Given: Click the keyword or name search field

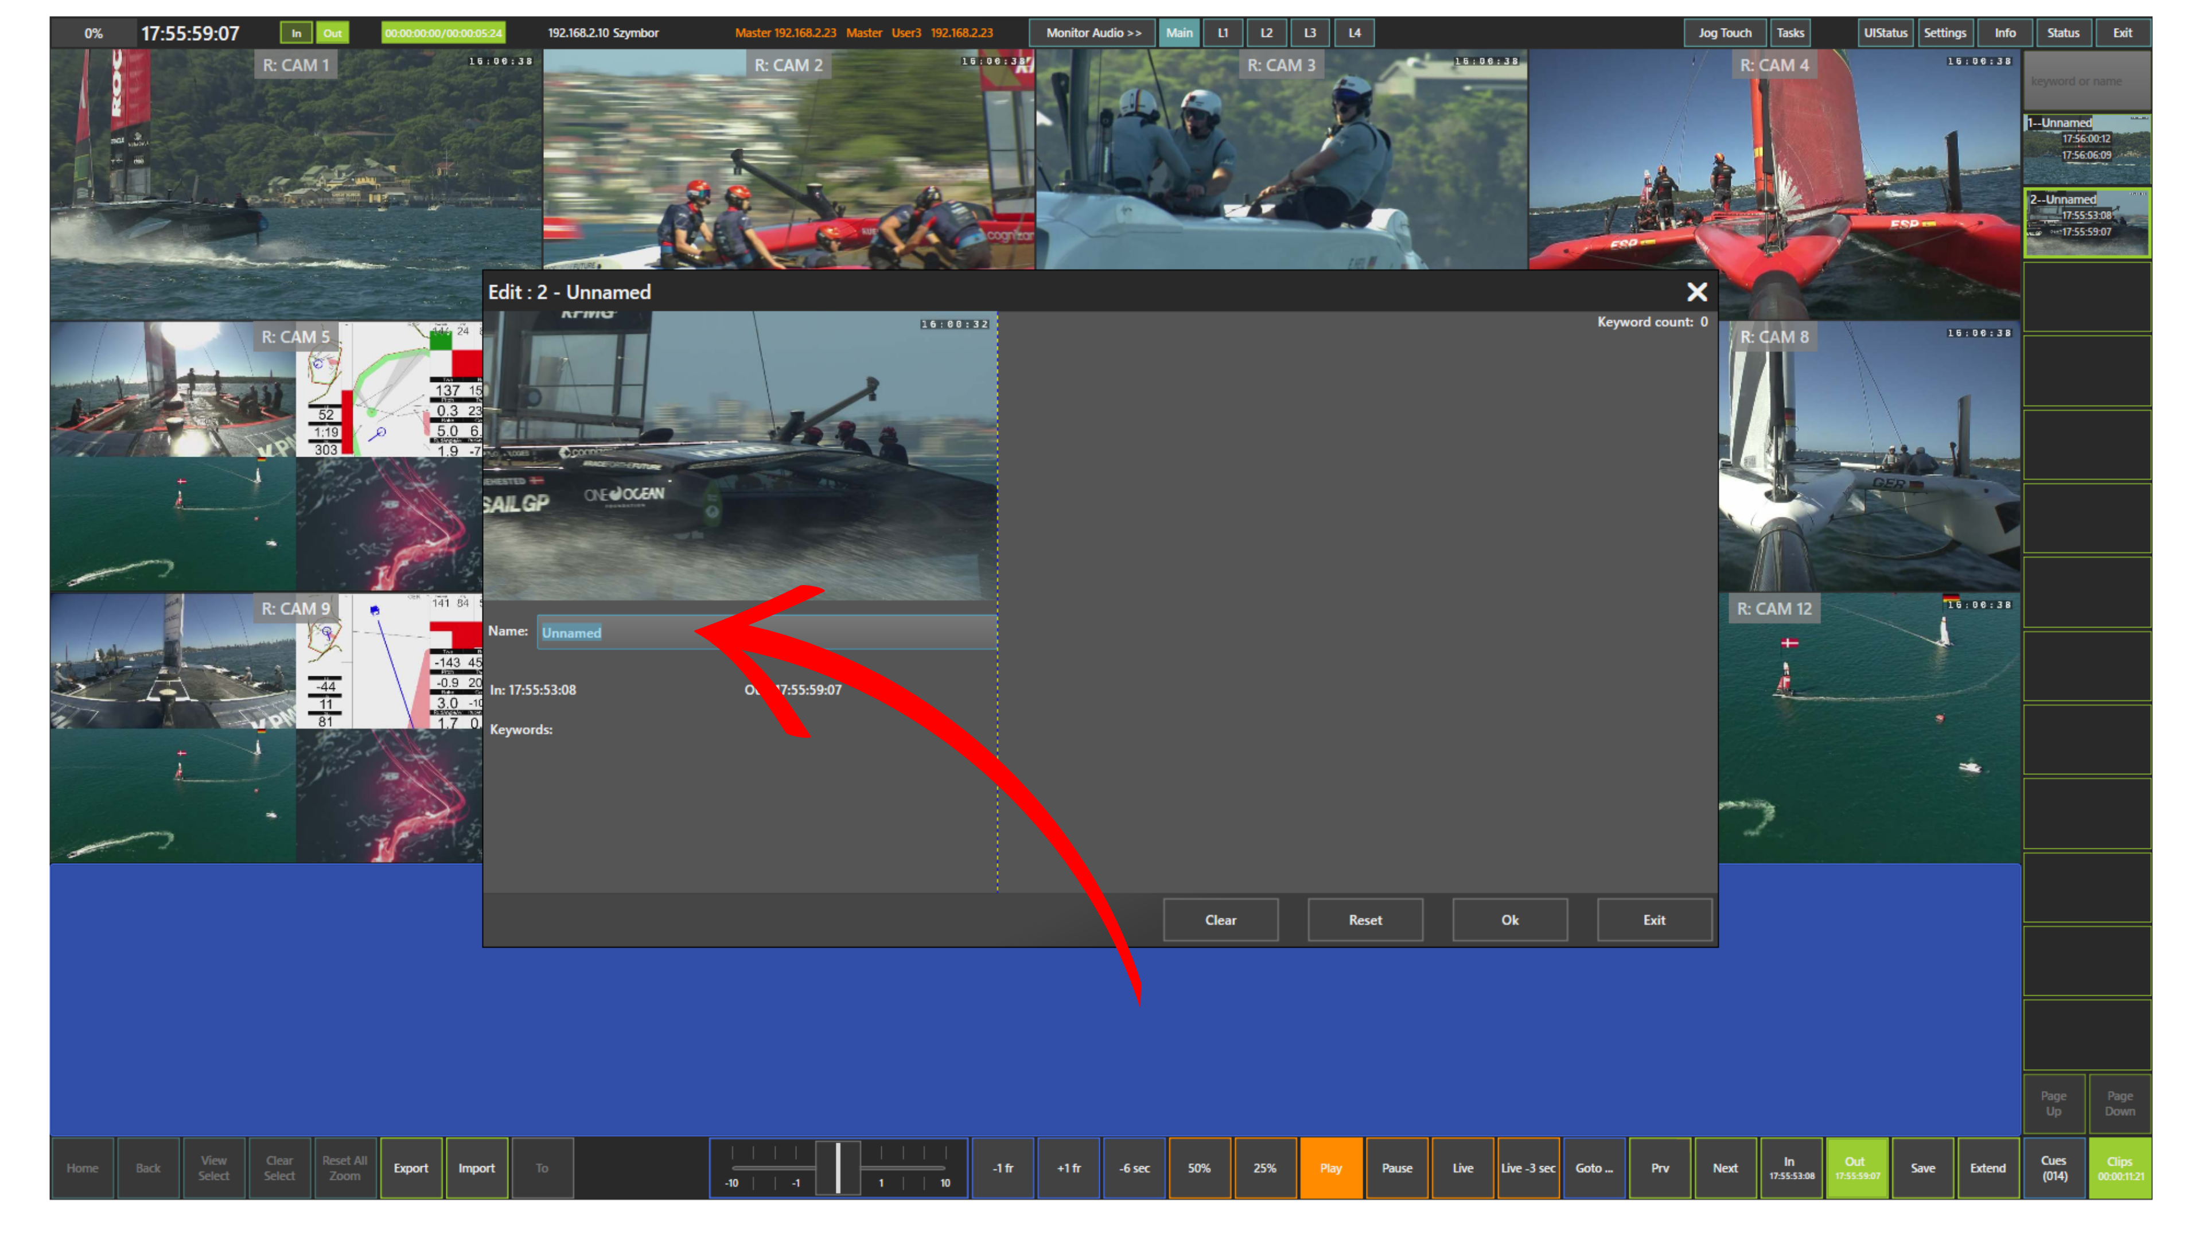Looking at the screenshot, I should click(x=2087, y=80).
